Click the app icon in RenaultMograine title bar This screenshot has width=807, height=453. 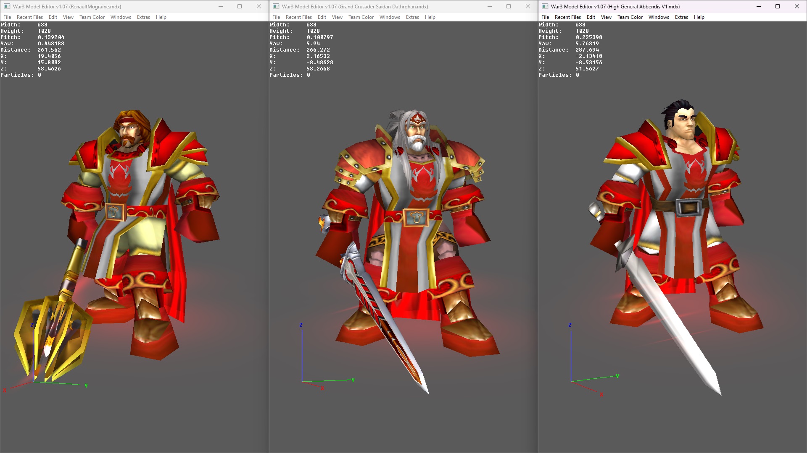pos(7,6)
